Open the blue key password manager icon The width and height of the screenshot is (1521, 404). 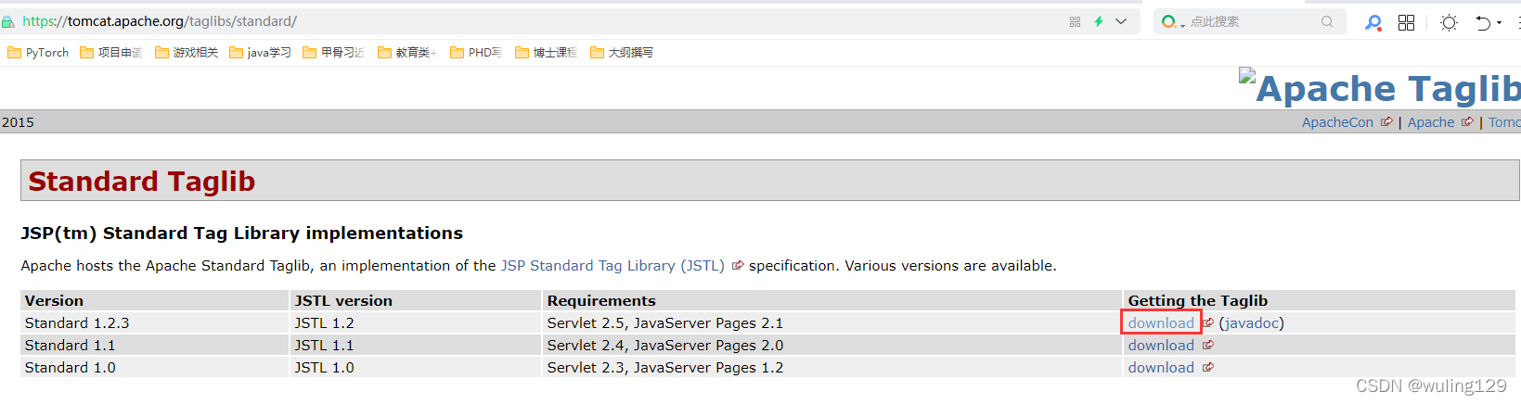pyautogui.click(x=1373, y=22)
